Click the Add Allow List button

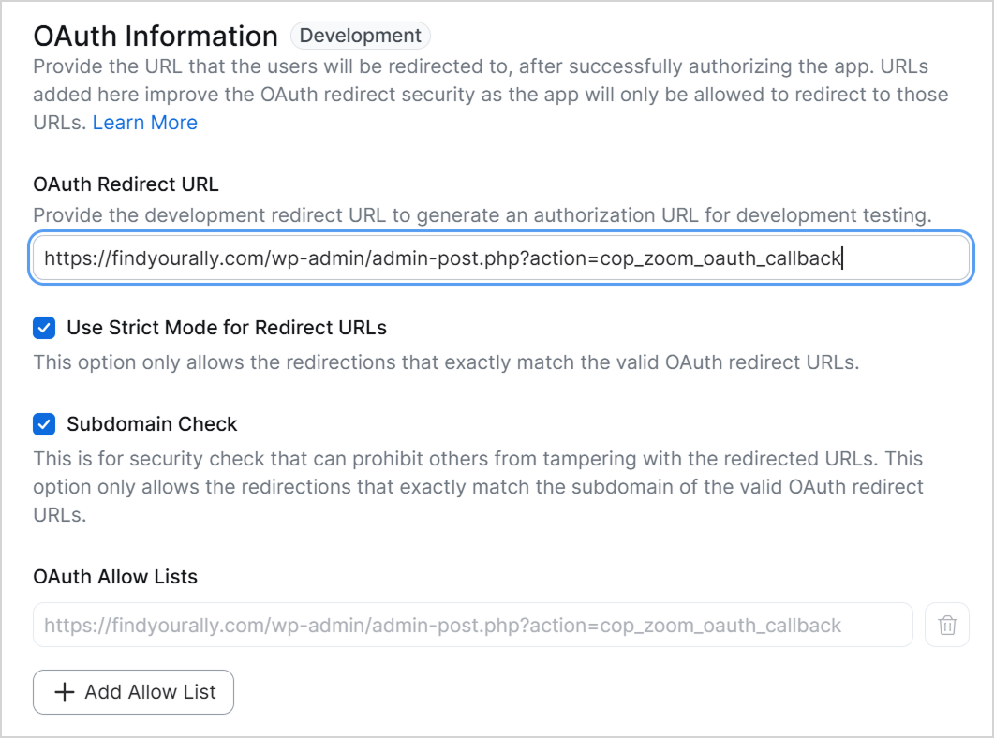click(x=133, y=692)
